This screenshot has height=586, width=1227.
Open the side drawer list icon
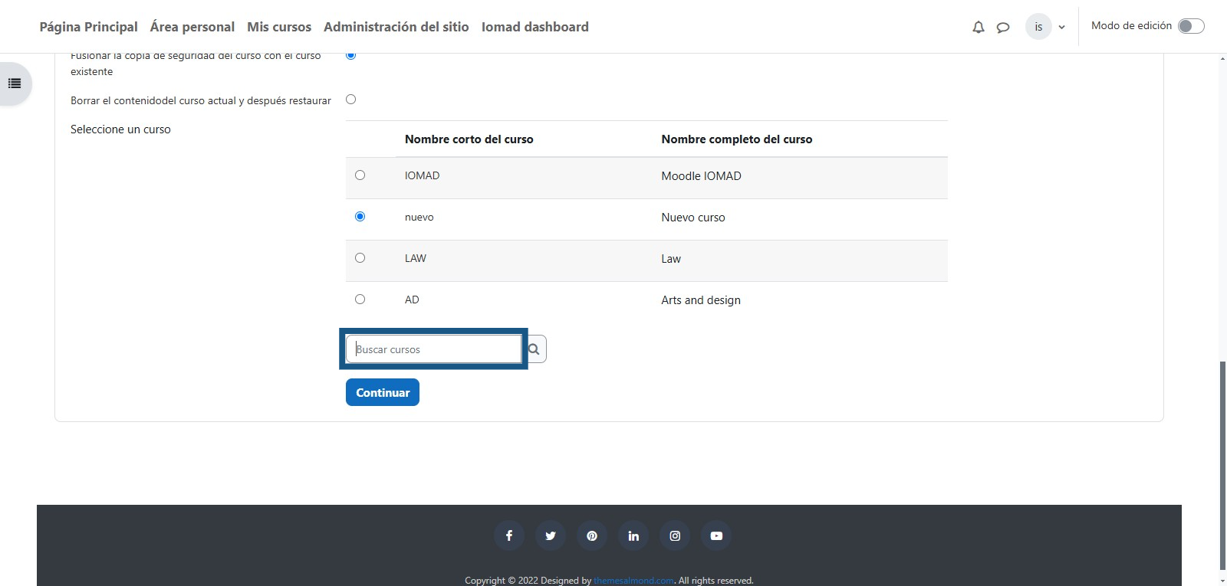(15, 83)
